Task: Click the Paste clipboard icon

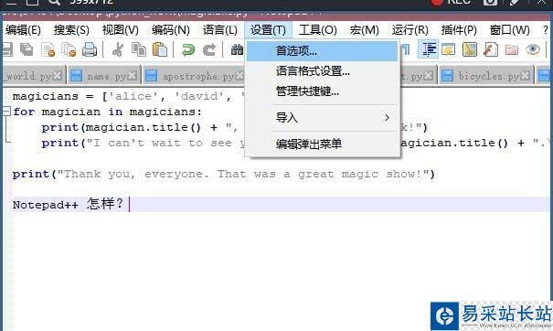Action: click(x=160, y=49)
